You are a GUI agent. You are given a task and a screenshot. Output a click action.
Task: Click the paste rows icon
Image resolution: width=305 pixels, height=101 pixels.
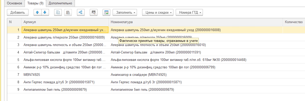tap(68, 13)
